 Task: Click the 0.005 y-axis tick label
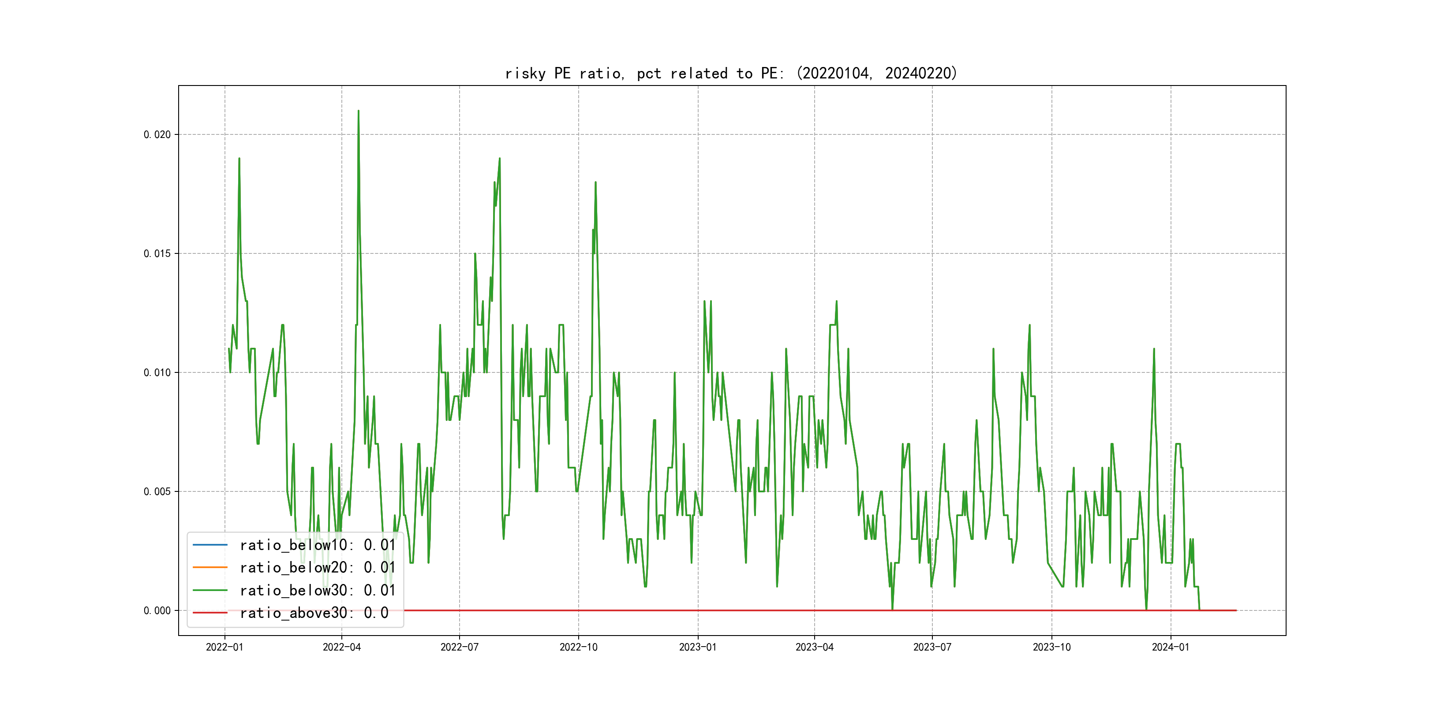157,492
